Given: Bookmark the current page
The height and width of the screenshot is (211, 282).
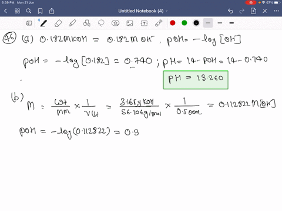Looking at the screenshot, I should click(40, 11).
